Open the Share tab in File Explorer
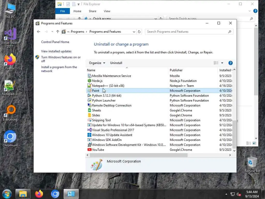The image size is (265, 199). 92,11
